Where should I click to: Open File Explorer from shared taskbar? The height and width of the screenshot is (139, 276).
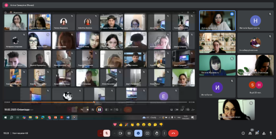click(30, 117)
